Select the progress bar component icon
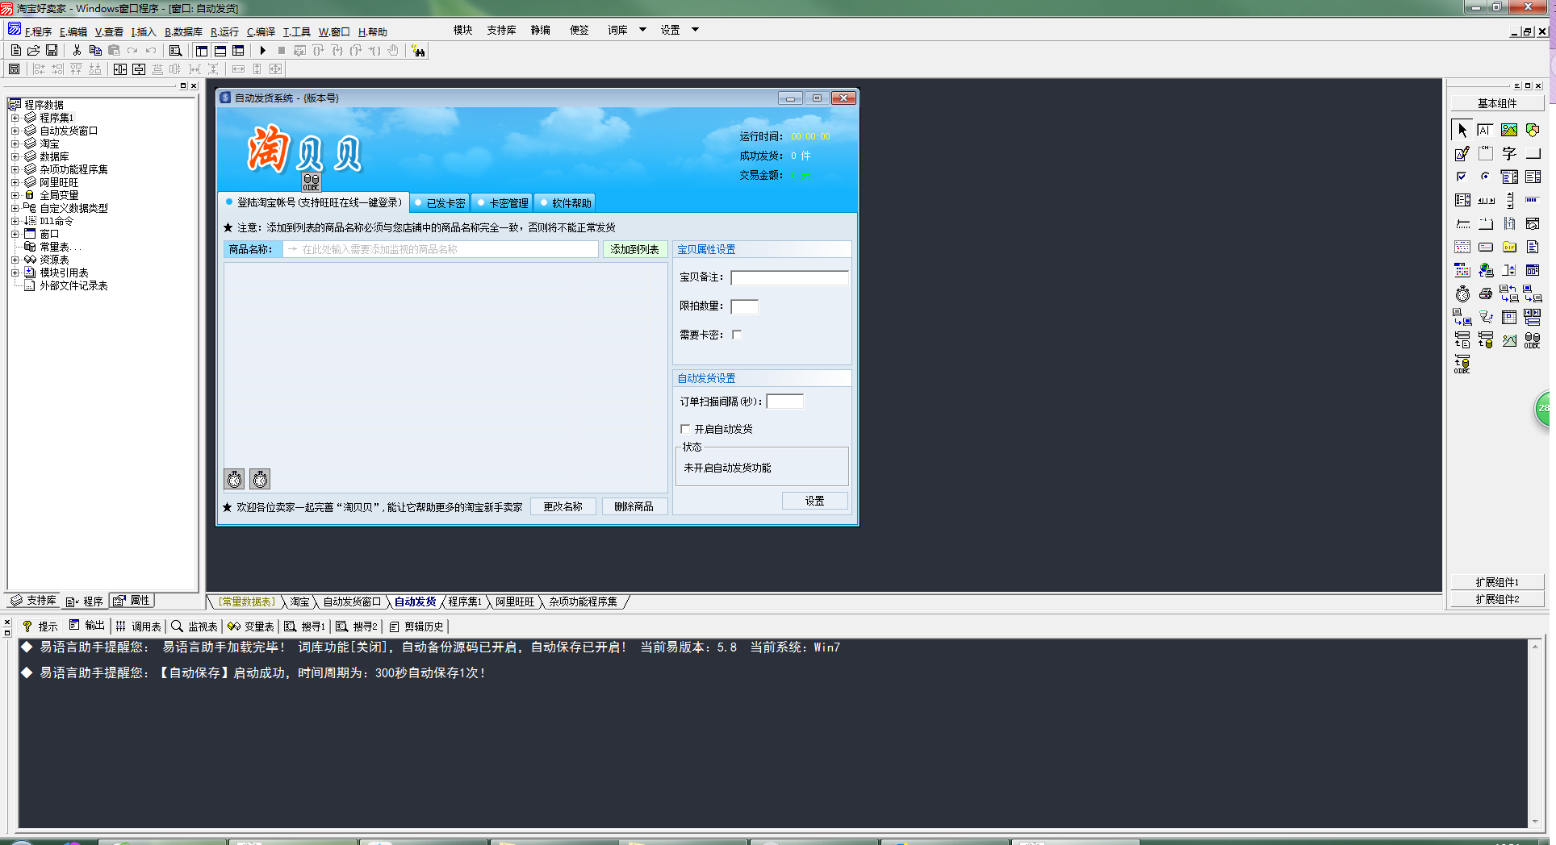 [x=1533, y=200]
